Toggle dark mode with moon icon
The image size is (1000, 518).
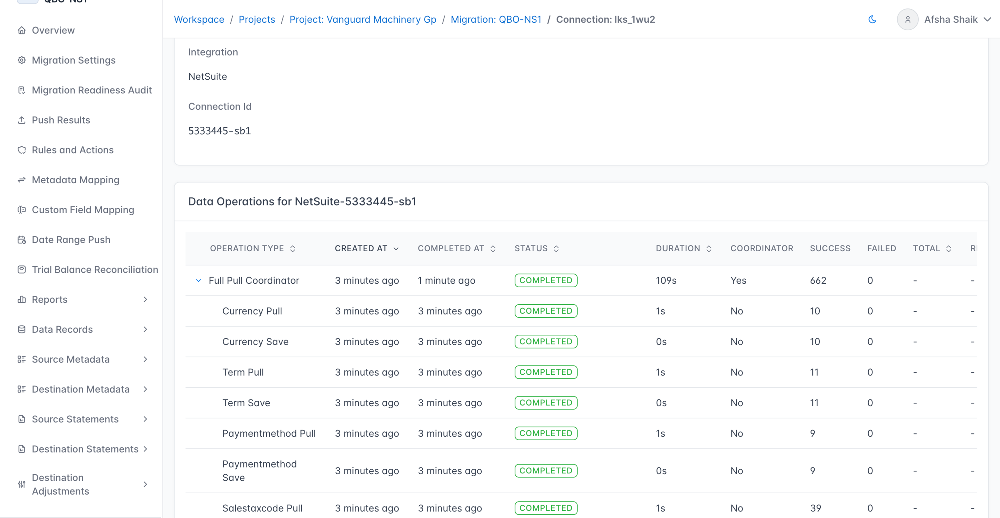tap(872, 19)
